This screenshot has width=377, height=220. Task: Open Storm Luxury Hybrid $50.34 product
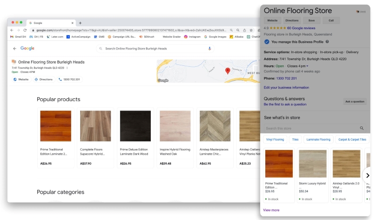312,175
